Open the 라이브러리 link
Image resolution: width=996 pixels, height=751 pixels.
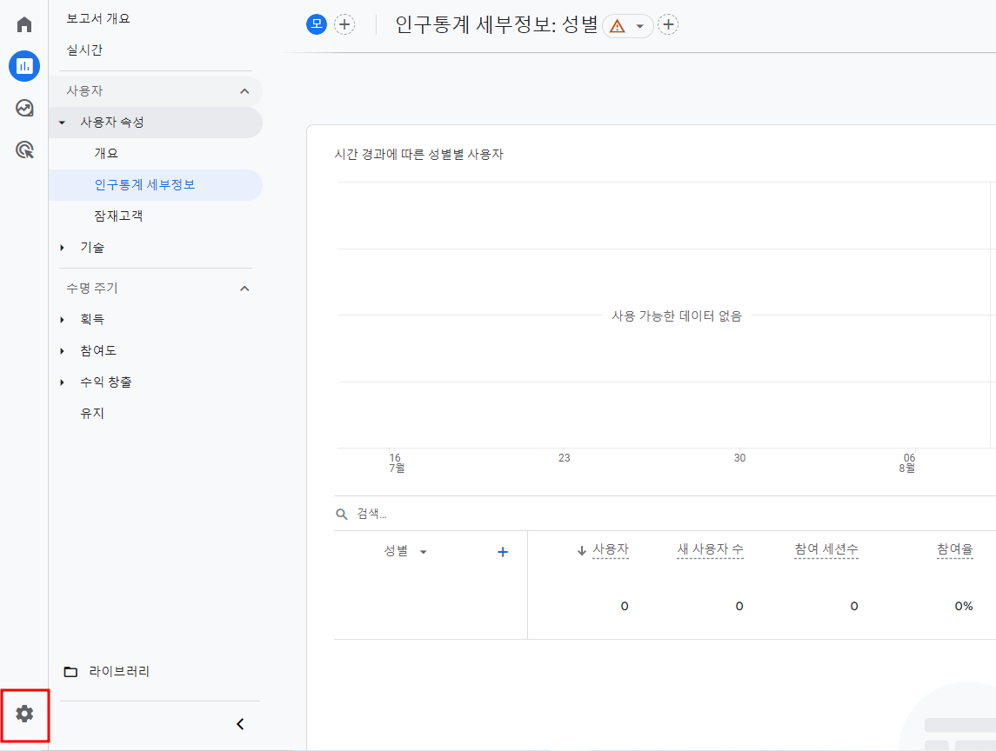pos(119,672)
